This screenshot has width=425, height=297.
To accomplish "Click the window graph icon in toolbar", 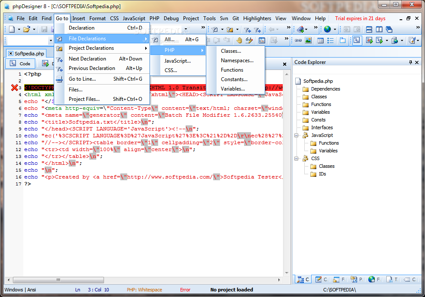I will point(262,41).
